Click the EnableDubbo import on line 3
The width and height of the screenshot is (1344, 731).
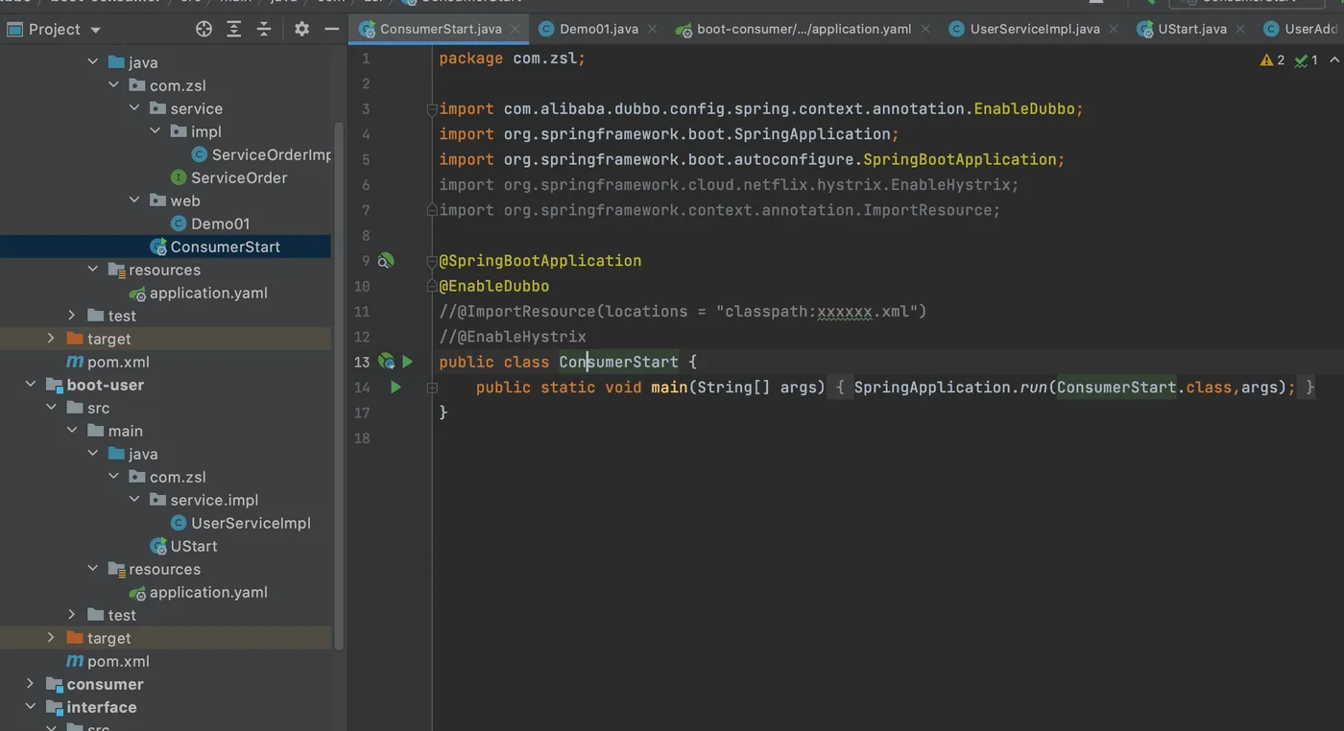(x=761, y=109)
